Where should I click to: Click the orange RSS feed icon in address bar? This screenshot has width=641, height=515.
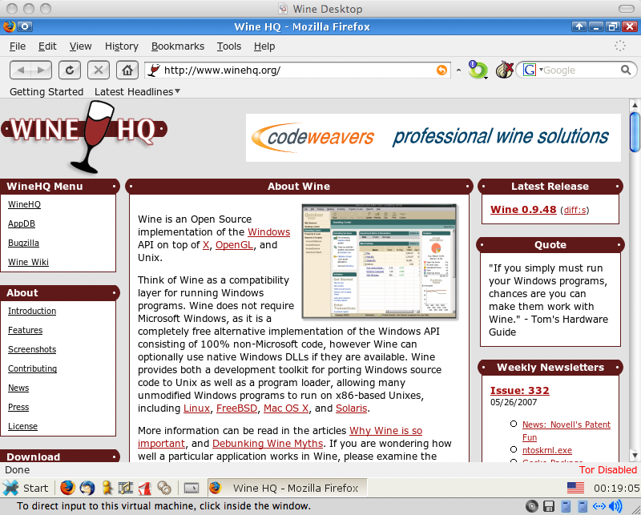coord(441,70)
